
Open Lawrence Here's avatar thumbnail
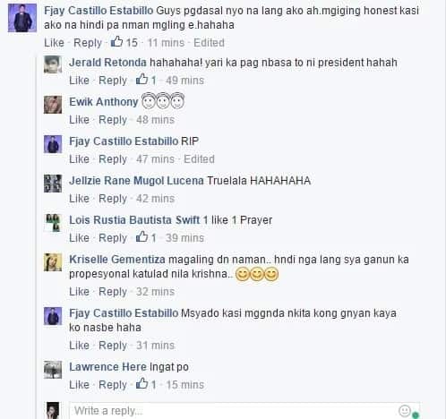(53, 370)
